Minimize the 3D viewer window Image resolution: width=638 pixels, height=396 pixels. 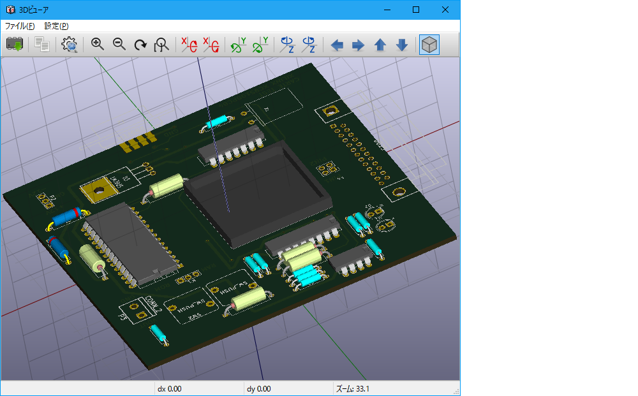pyautogui.click(x=387, y=10)
